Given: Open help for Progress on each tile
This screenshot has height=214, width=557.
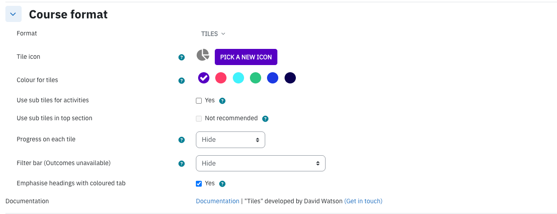Looking at the screenshot, I should pos(181,140).
